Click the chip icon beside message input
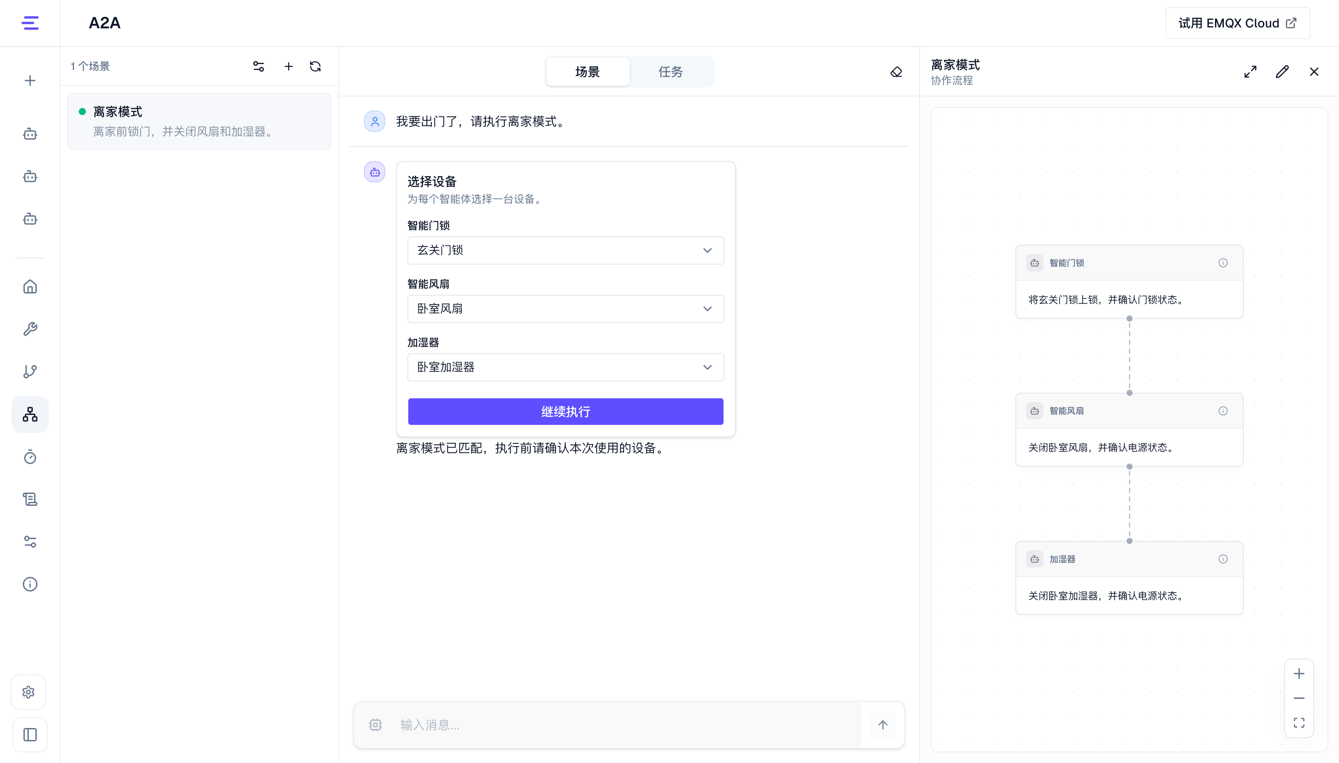Image resolution: width=1339 pixels, height=763 pixels. coord(375,725)
